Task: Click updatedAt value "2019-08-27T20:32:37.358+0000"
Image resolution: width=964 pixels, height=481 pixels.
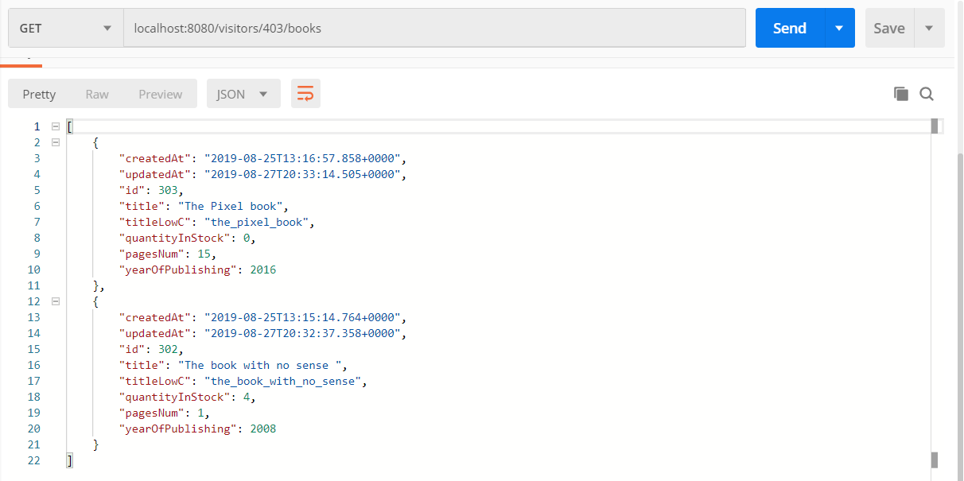Action: pyautogui.click(x=303, y=333)
